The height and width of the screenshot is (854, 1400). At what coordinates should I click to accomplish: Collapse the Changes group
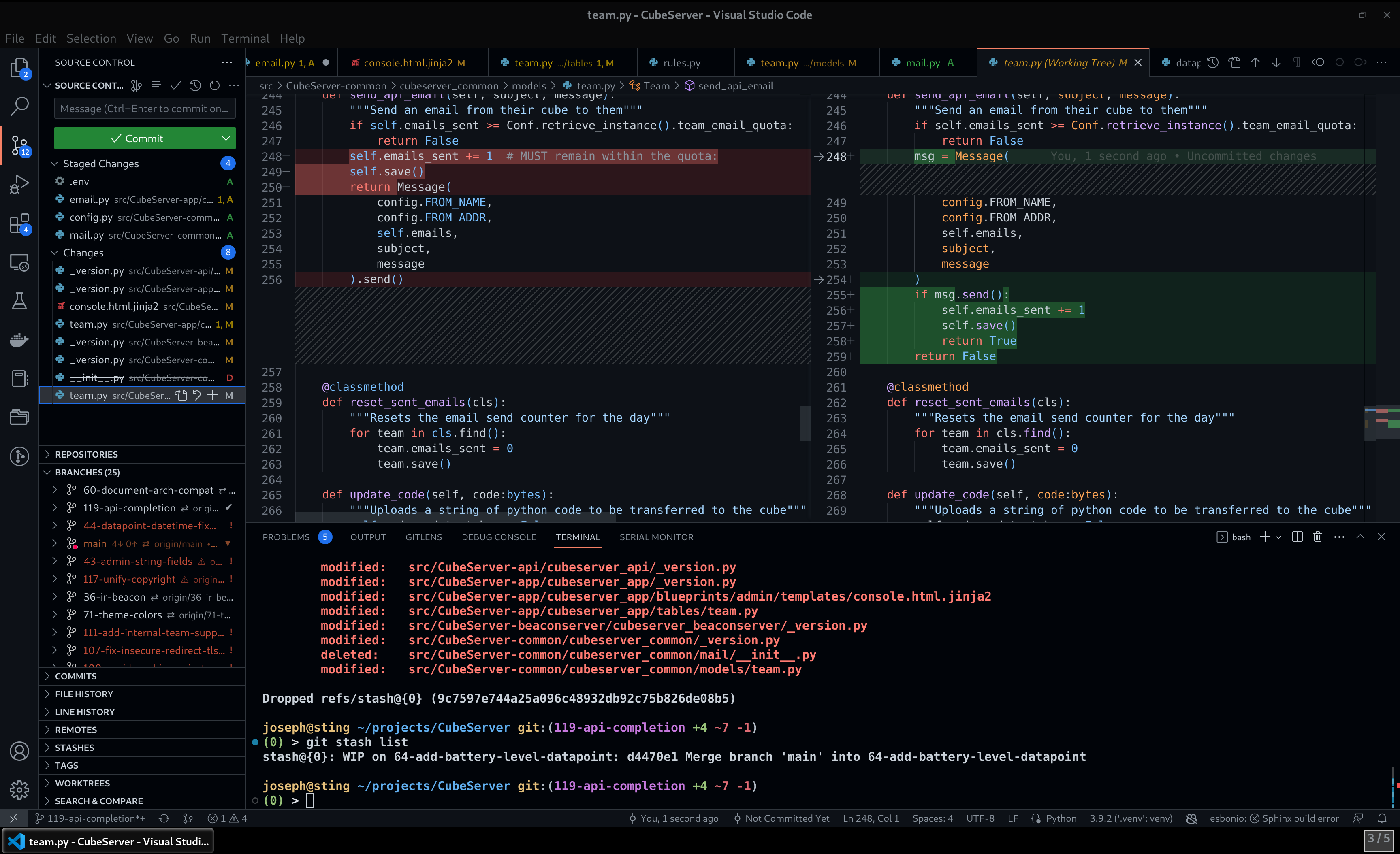tap(55, 253)
